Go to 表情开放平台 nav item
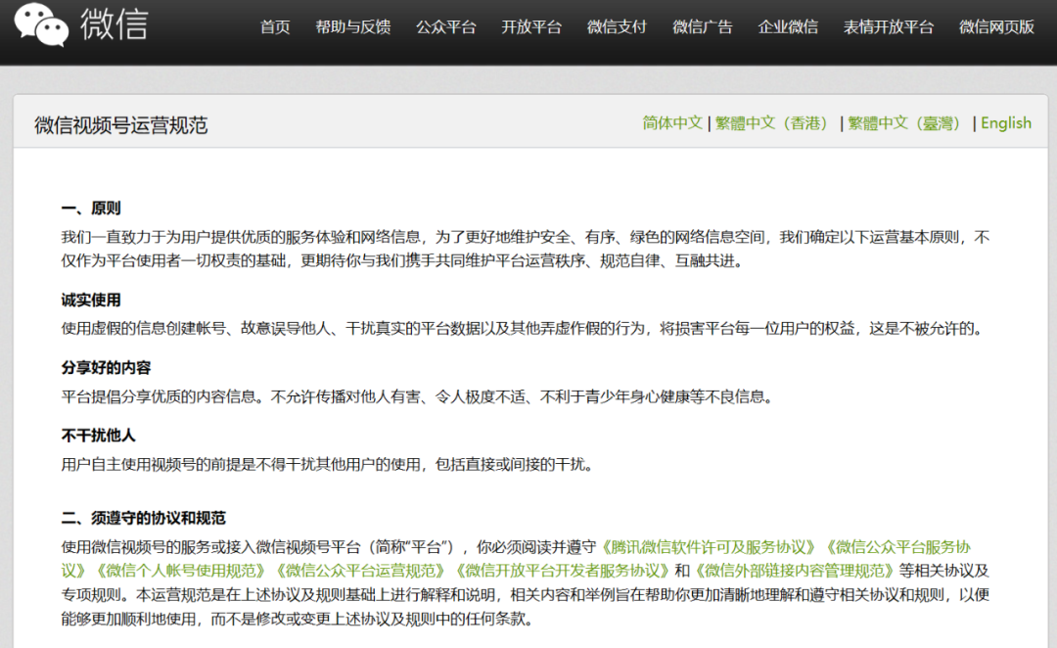The image size is (1057, 648). pyautogui.click(x=889, y=27)
